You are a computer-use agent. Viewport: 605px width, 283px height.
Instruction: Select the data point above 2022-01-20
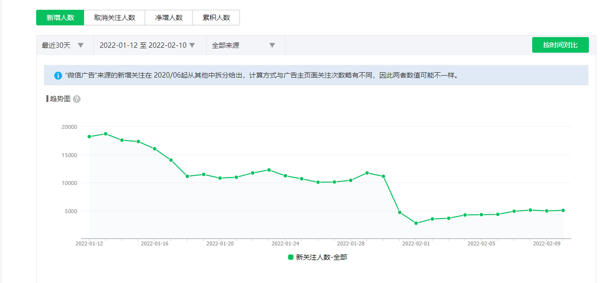[x=220, y=178]
